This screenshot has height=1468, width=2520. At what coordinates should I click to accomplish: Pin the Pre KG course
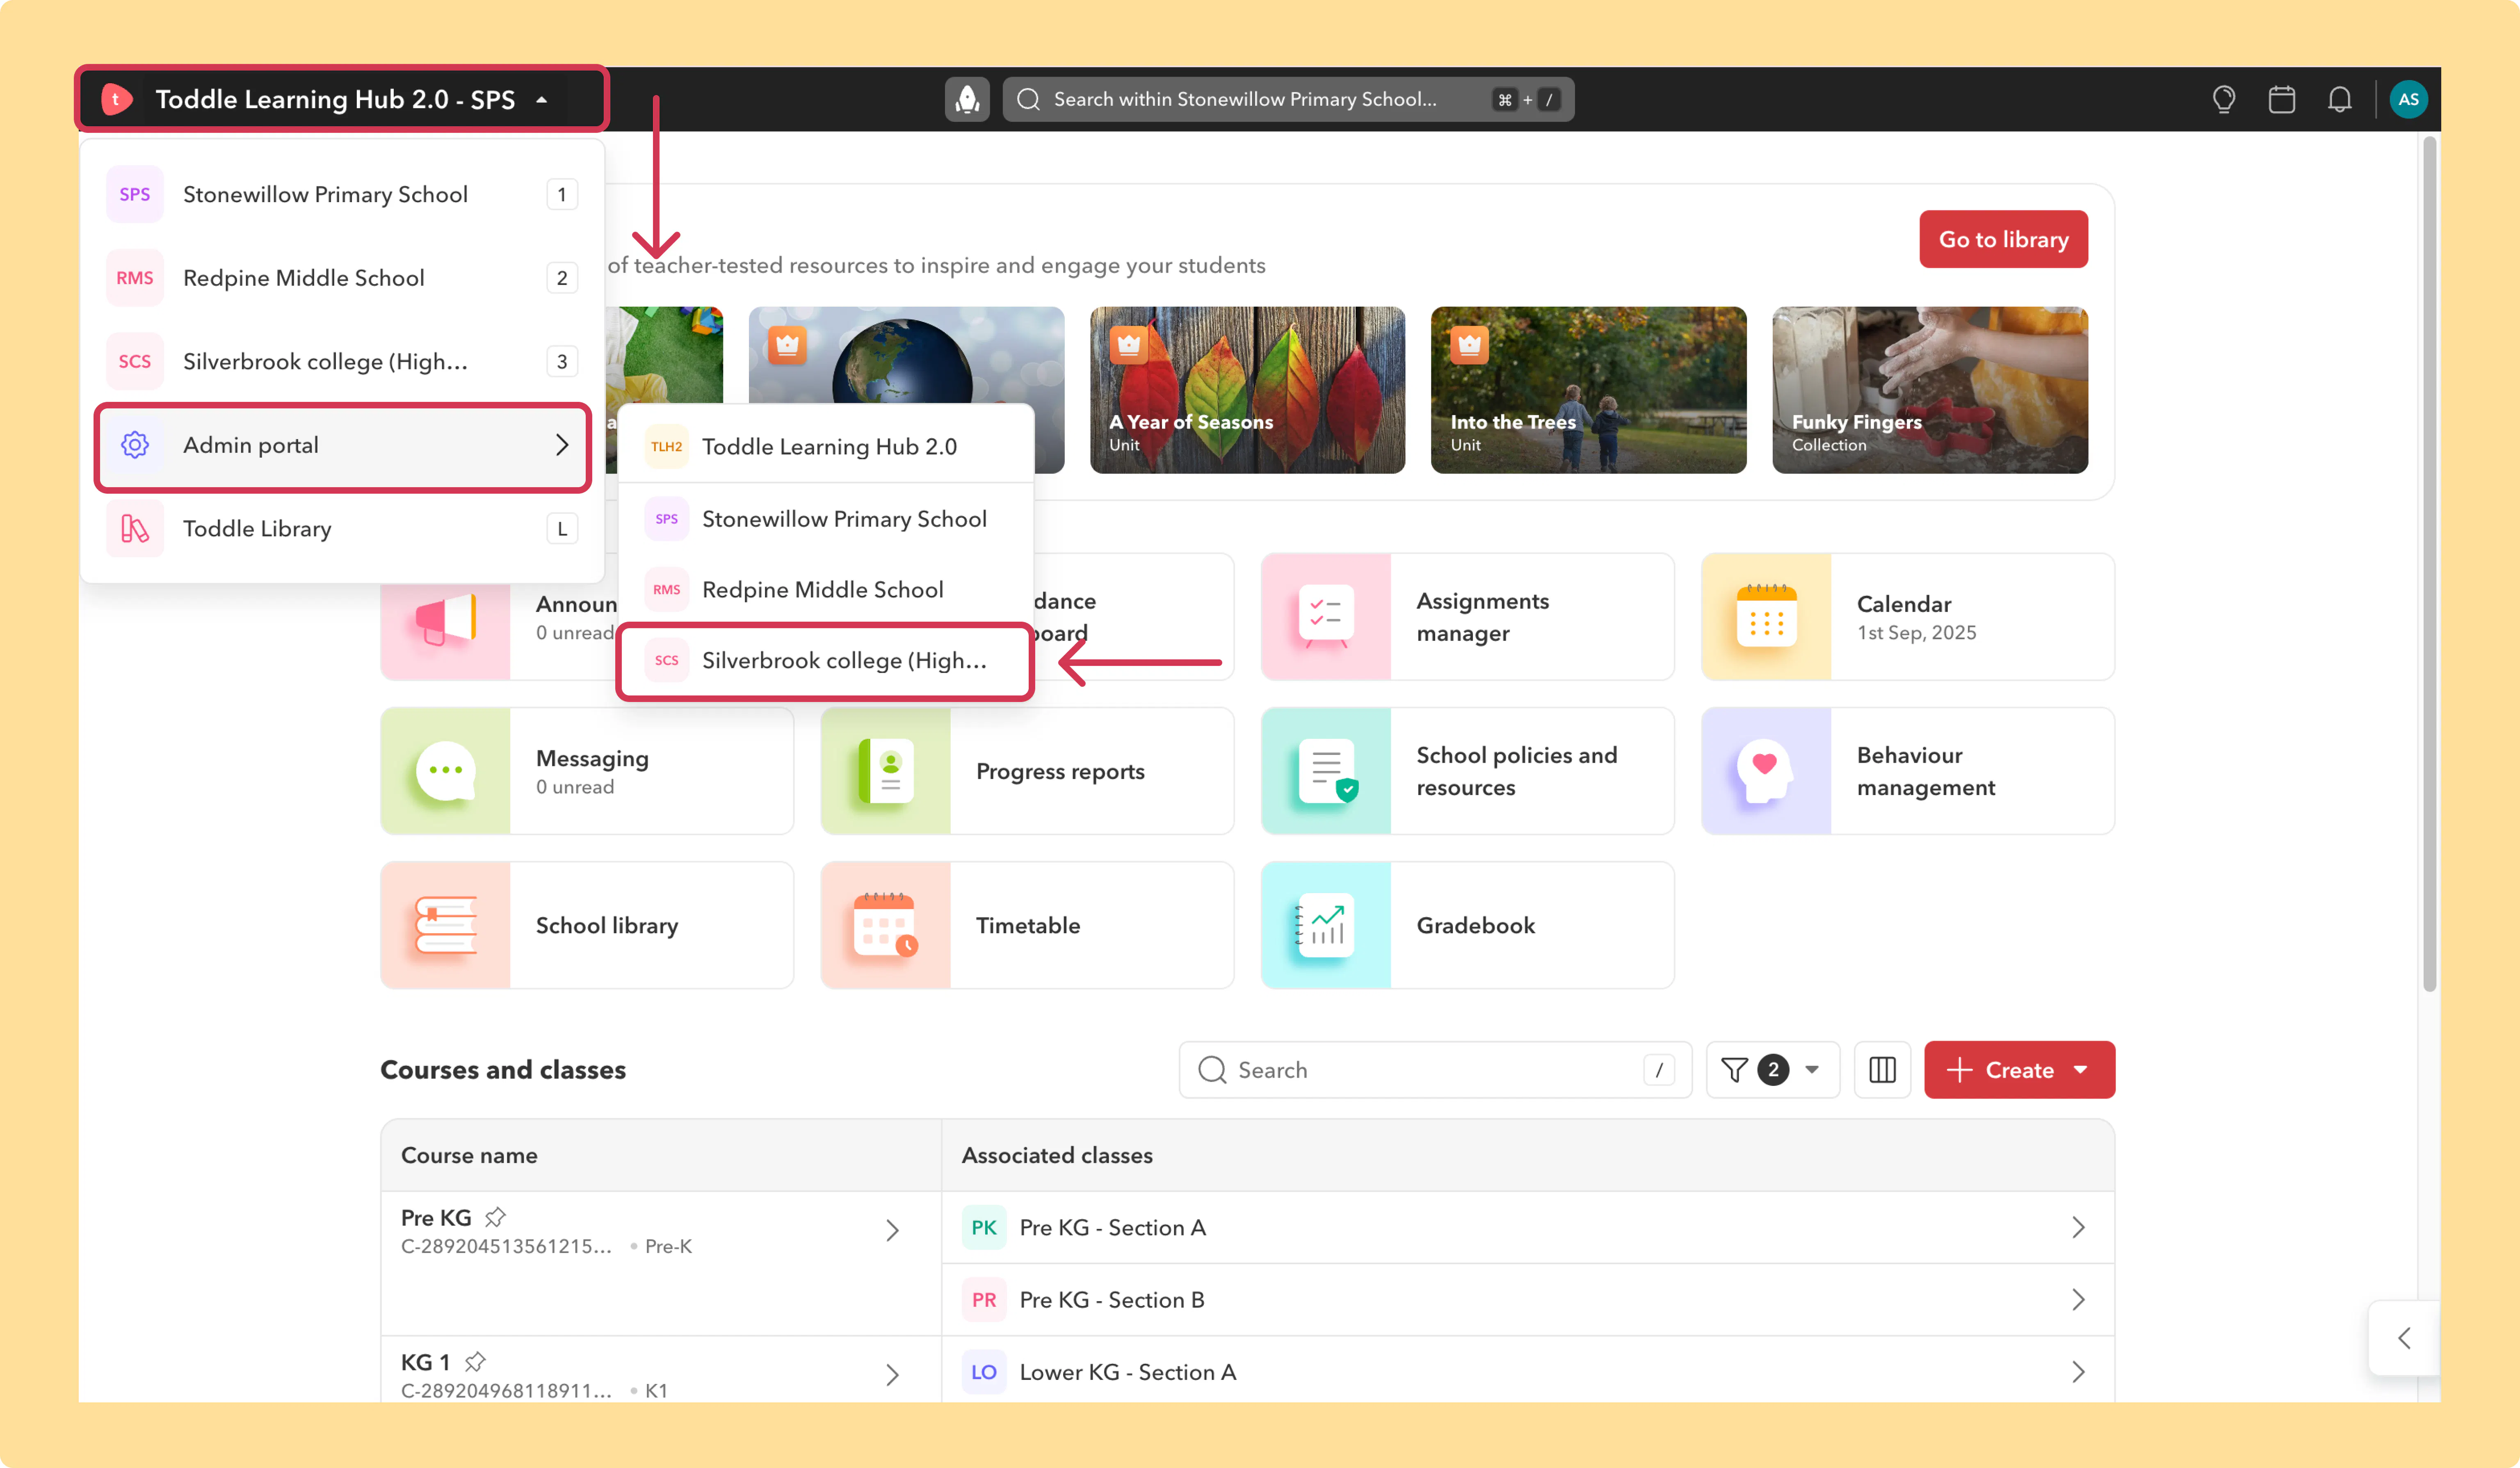[495, 1217]
